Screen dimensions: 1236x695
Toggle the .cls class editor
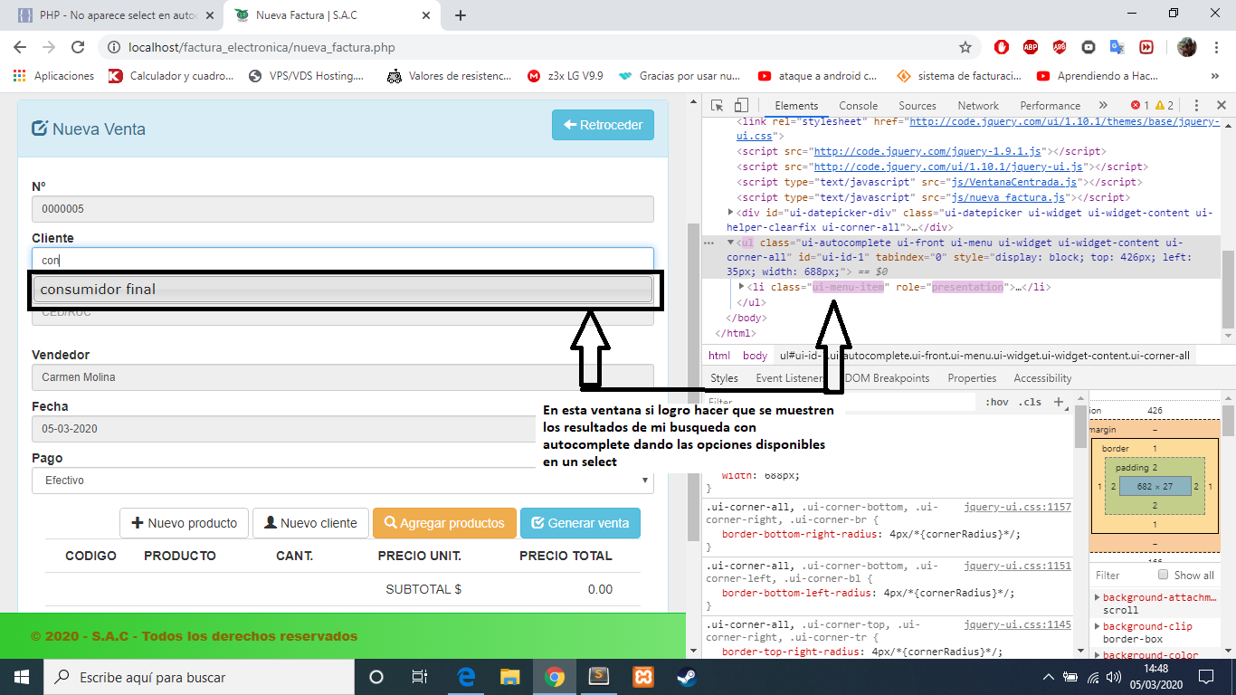coord(1030,402)
